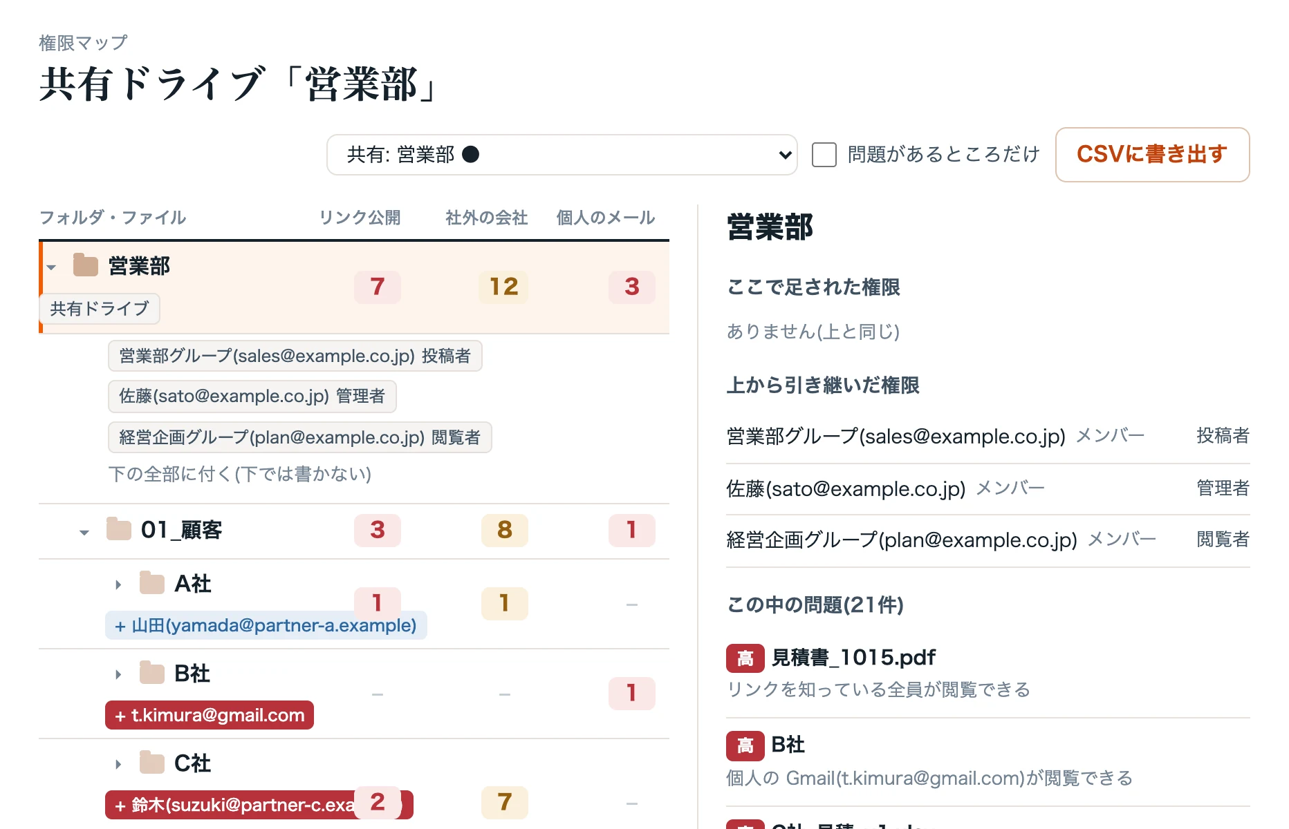Image resolution: width=1289 pixels, height=829 pixels.
Task: Open the 見積書_1015.pdf issue entry
Action: [853, 658]
